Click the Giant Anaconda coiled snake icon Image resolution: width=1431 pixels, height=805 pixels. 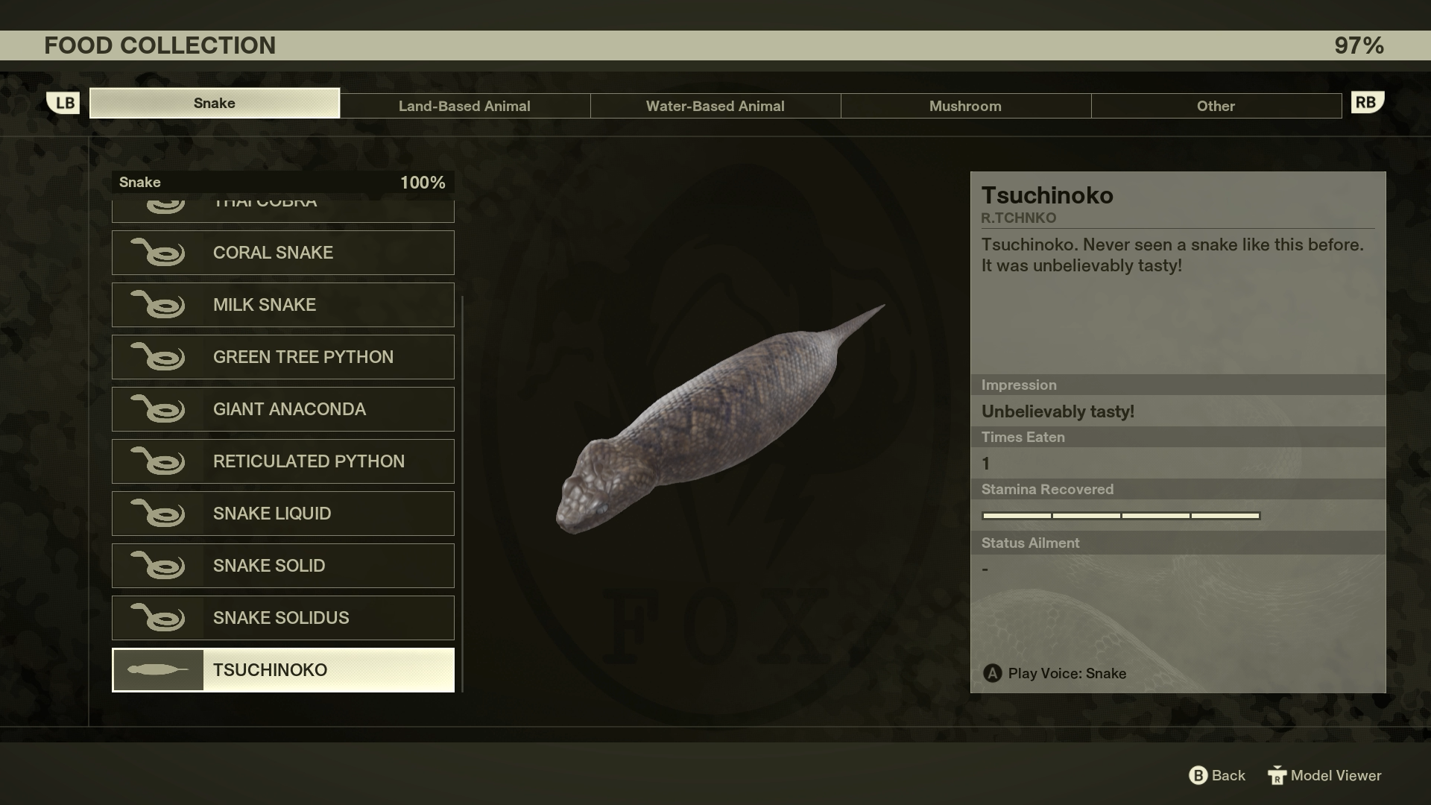[158, 408]
